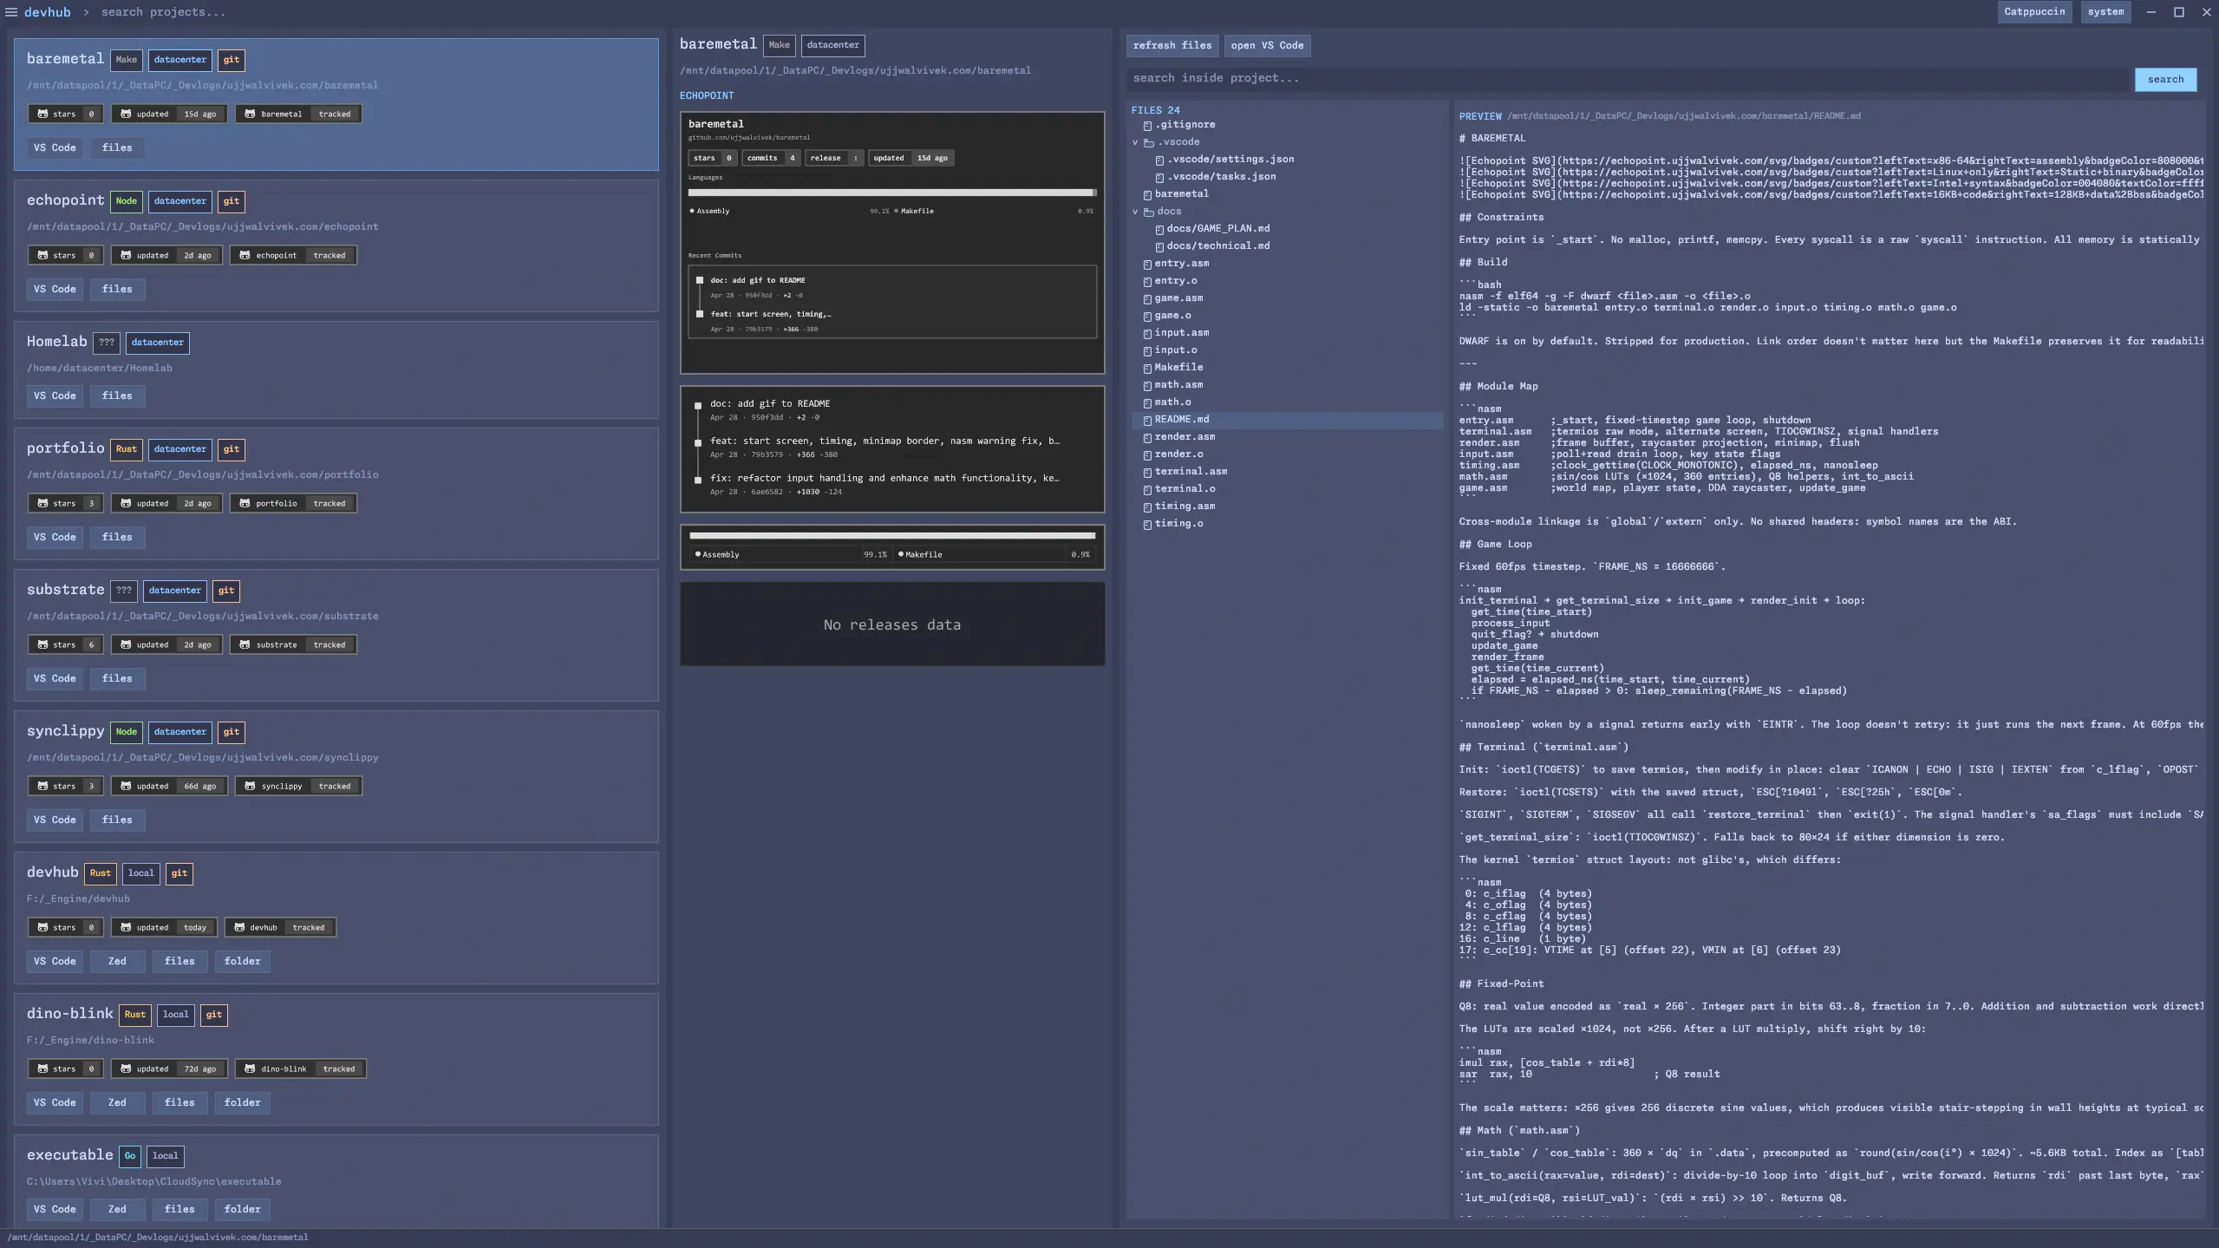2219x1248 pixels.
Task: Select the FILES 24 panel heading
Action: point(1155,110)
